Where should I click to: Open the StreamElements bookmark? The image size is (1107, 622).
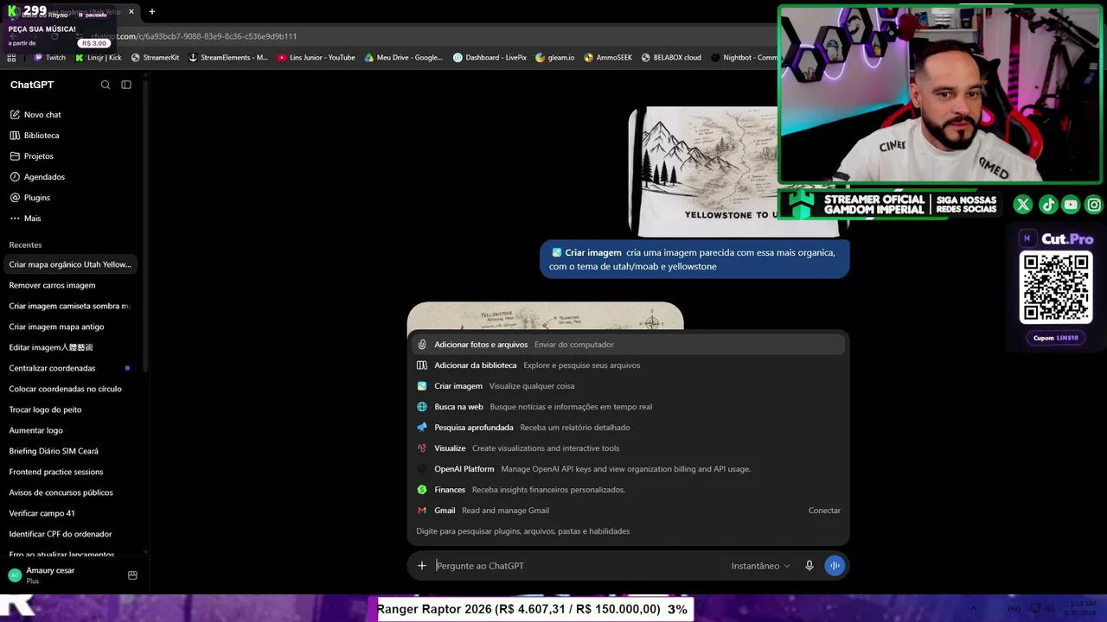228,58
